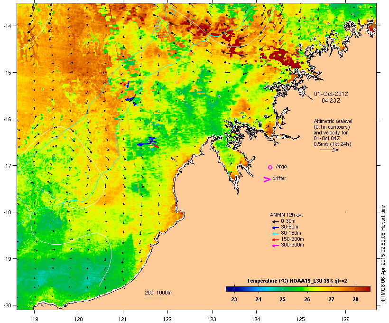
Task: Click the vertical IMOS copyright timestamp text
Action: pyautogui.click(x=383, y=254)
